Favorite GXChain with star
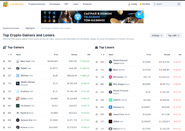Image resolution: width=185 pixels, height=131 pixels. click(4, 75)
